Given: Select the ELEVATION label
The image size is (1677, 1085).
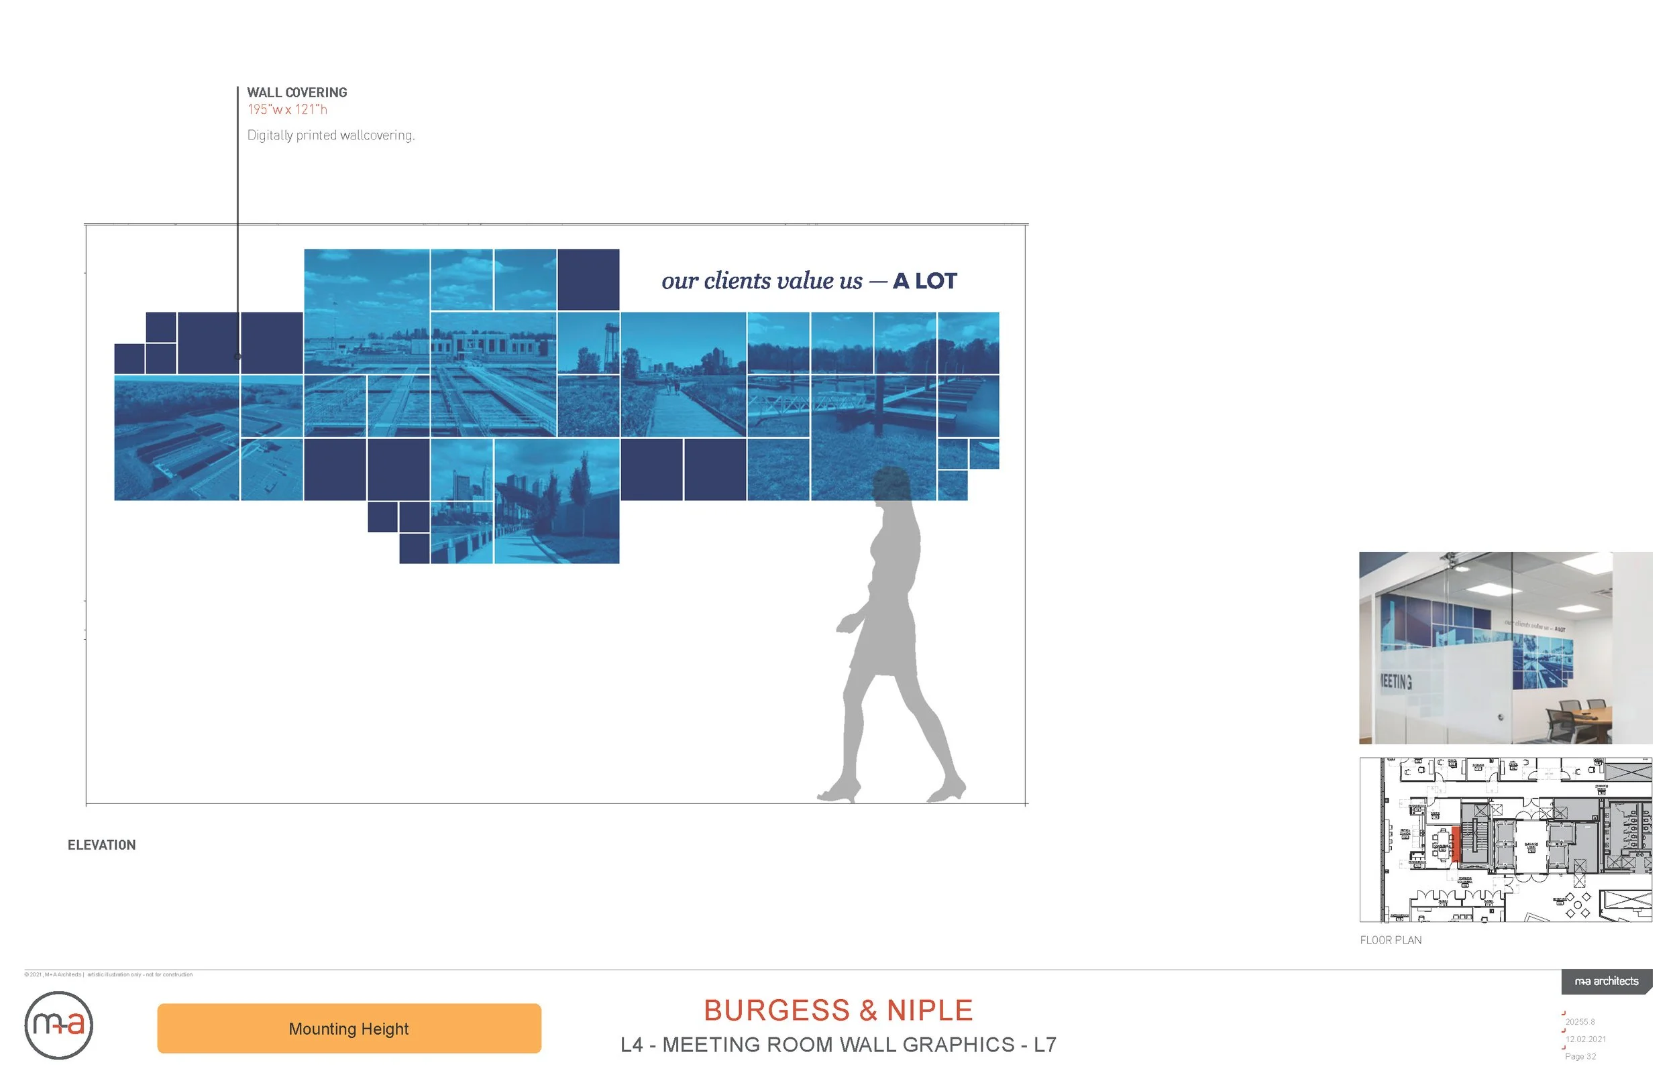Looking at the screenshot, I should [101, 845].
